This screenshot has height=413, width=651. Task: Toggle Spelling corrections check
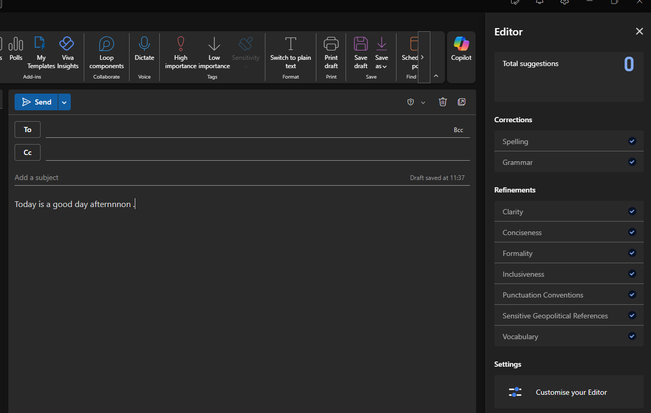(632, 141)
